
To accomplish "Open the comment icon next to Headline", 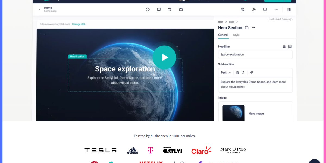I will click(x=290, y=46).
